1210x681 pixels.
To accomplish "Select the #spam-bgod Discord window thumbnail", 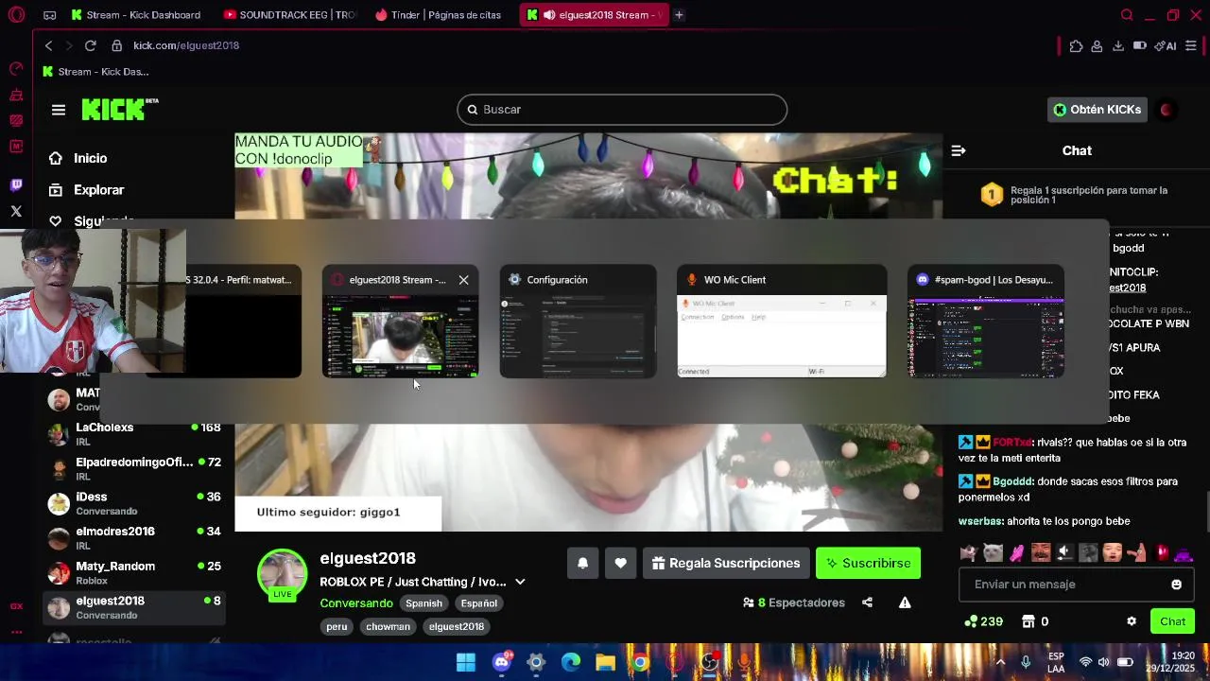I will (x=986, y=322).
